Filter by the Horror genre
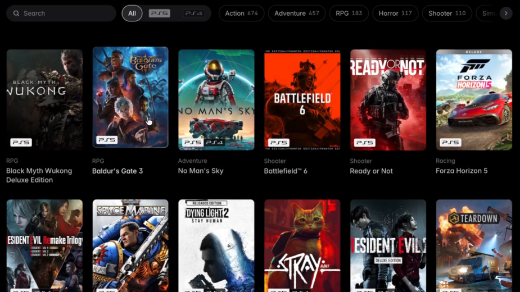Image resolution: width=520 pixels, height=292 pixels. point(395,13)
